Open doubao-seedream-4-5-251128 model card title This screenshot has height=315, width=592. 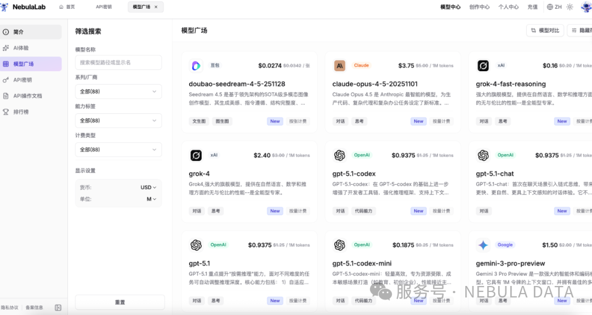[237, 84]
